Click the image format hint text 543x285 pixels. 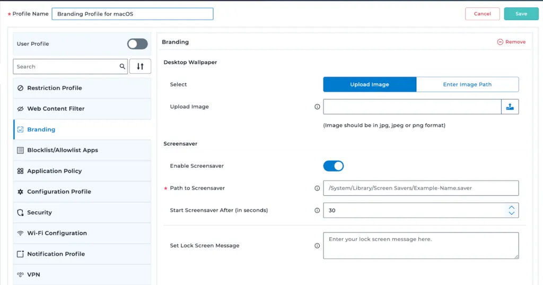click(x=384, y=125)
